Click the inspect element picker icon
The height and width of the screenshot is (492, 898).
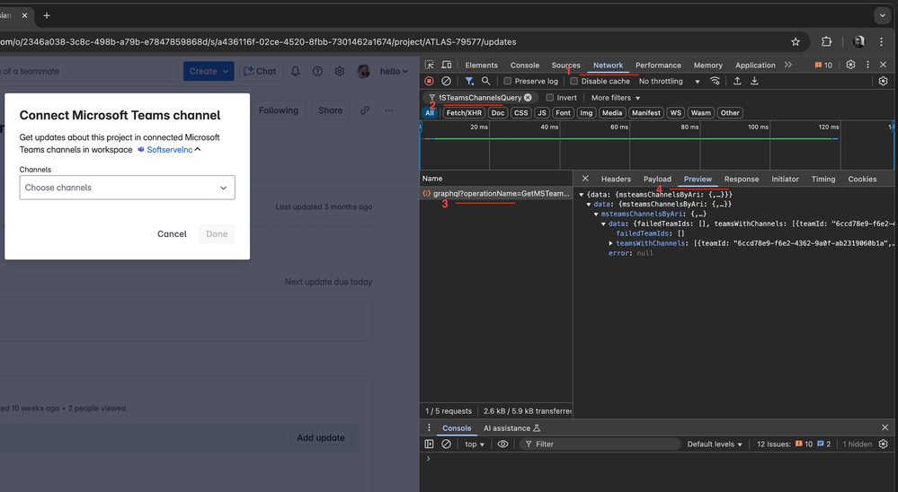430,65
